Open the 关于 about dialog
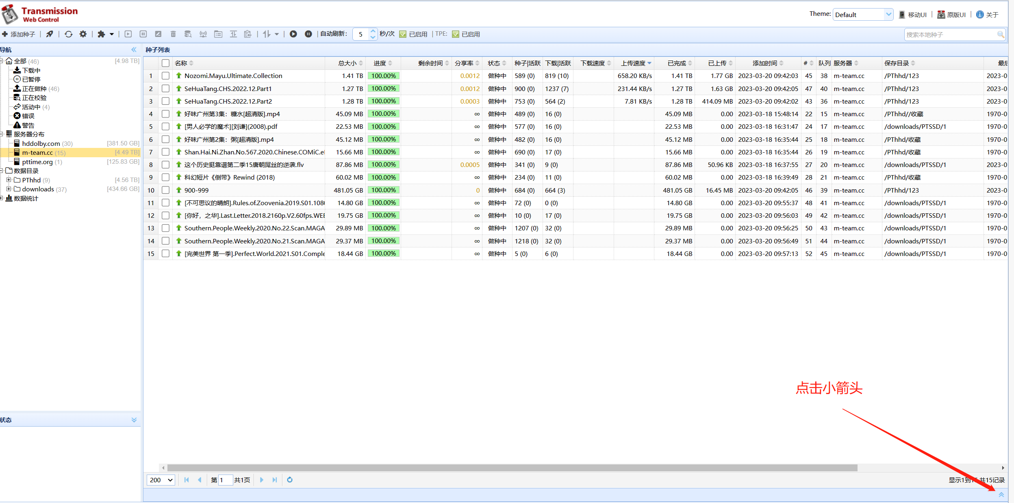This screenshot has width=1014, height=503. 988,15
